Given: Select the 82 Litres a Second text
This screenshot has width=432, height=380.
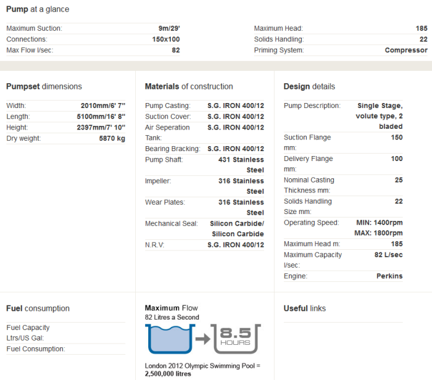Looking at the screenshot, I should click(x=172, y=317).
